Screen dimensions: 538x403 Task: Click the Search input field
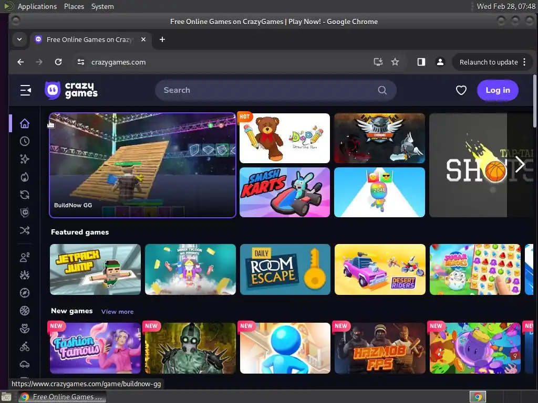click(x=275, y=90)
